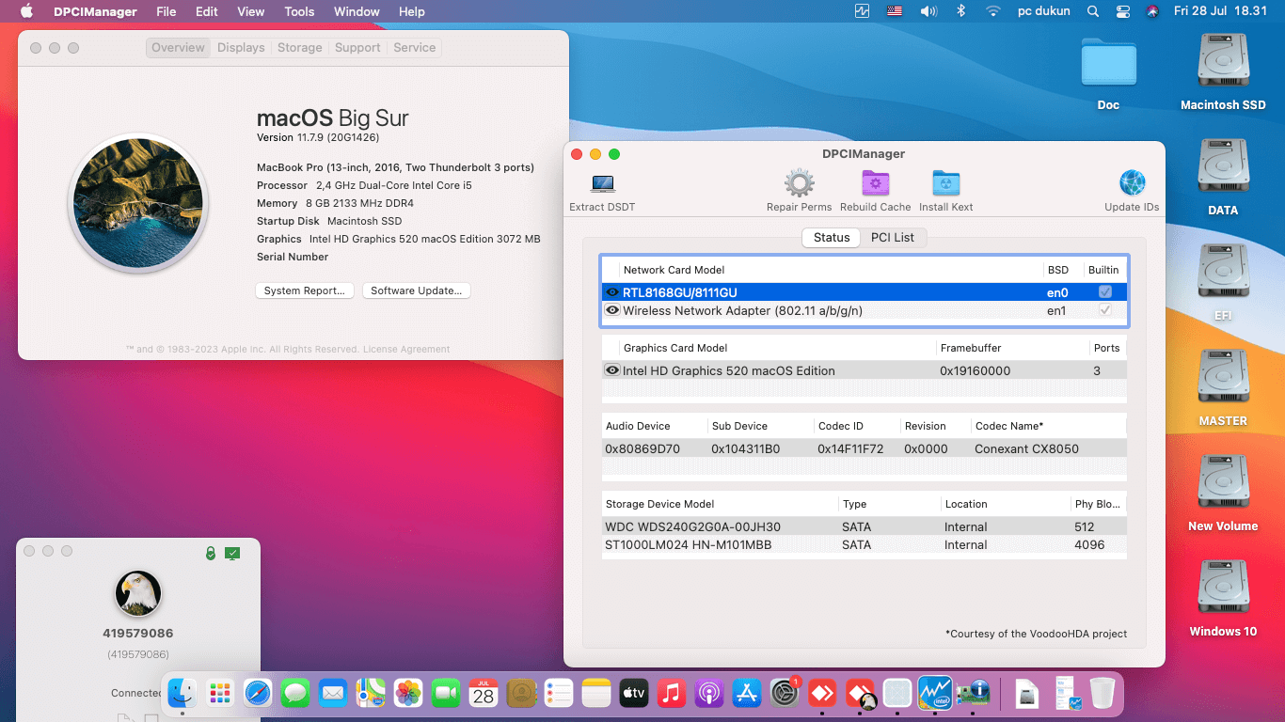
Task: Click the Repair Perms gear icon
Action: click(x=800, y=183)
